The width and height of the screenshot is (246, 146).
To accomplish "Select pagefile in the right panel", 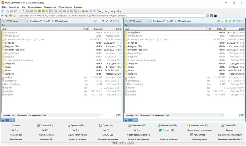I will click(x=184, y=91).
